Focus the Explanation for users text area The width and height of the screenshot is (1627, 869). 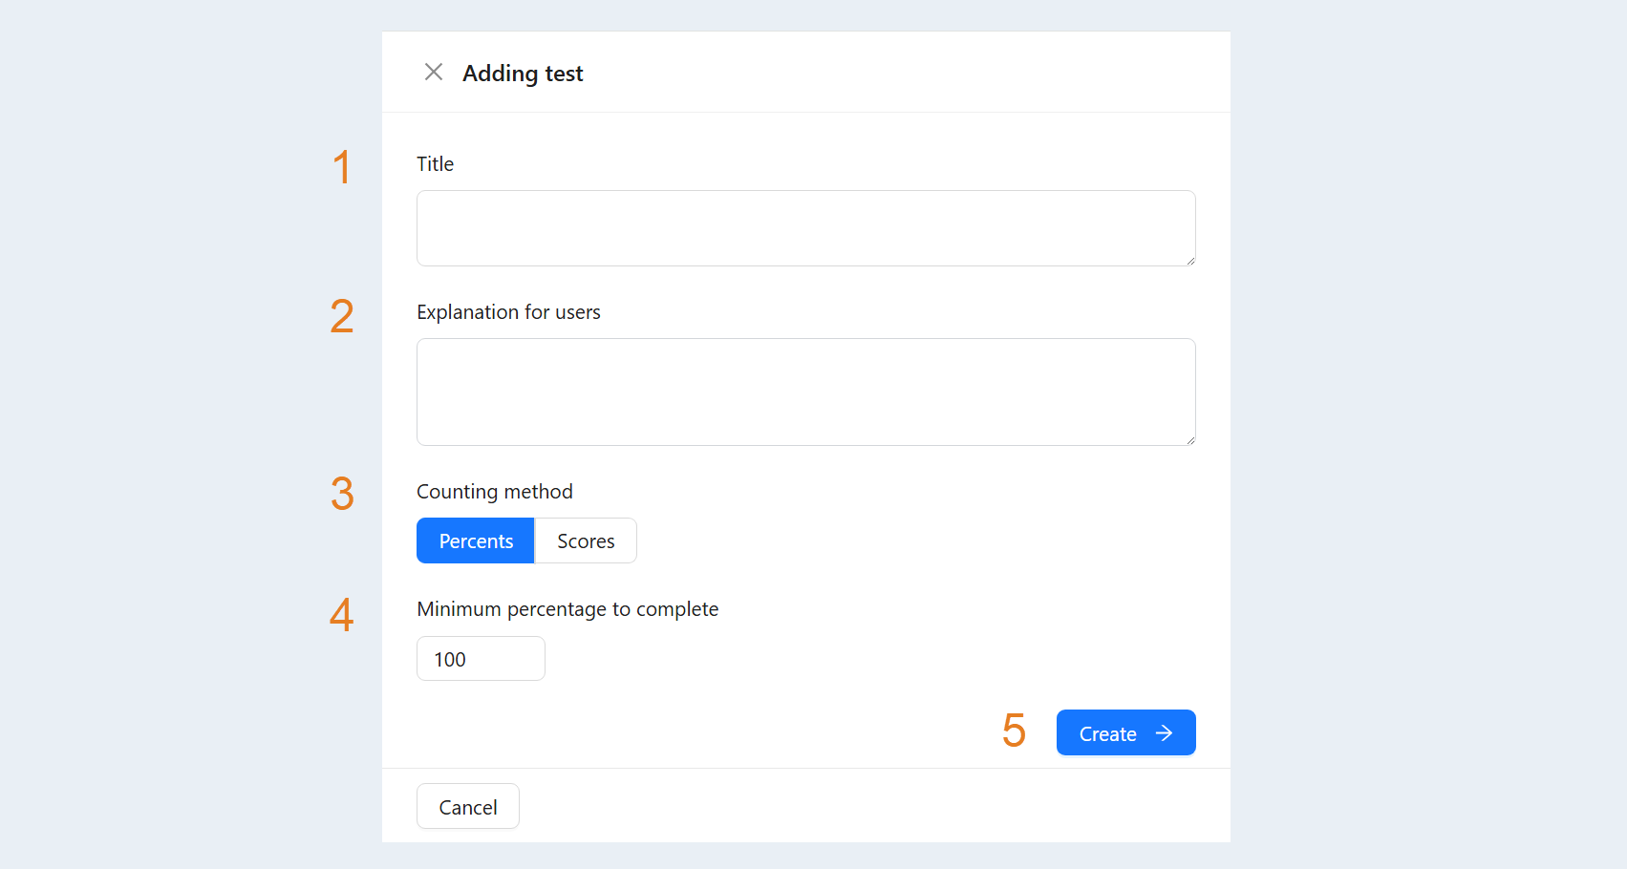click(x=806, y=392)
